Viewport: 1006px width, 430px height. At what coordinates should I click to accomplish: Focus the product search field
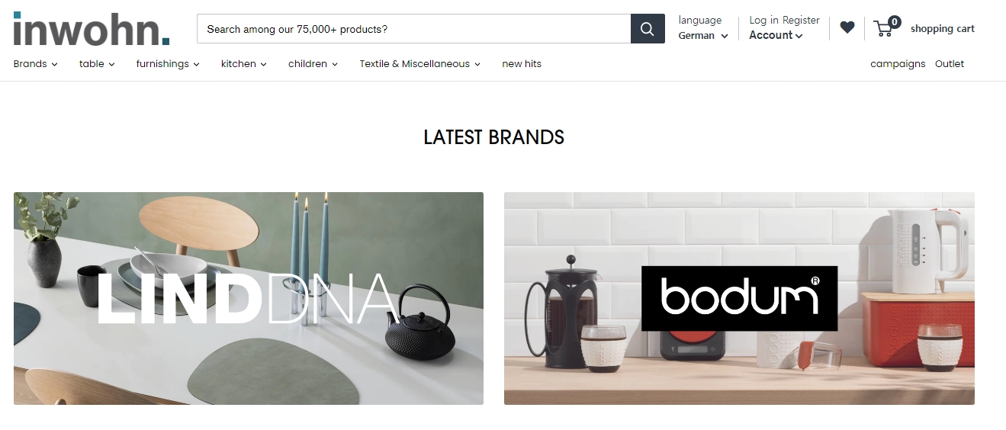[413, 29]
